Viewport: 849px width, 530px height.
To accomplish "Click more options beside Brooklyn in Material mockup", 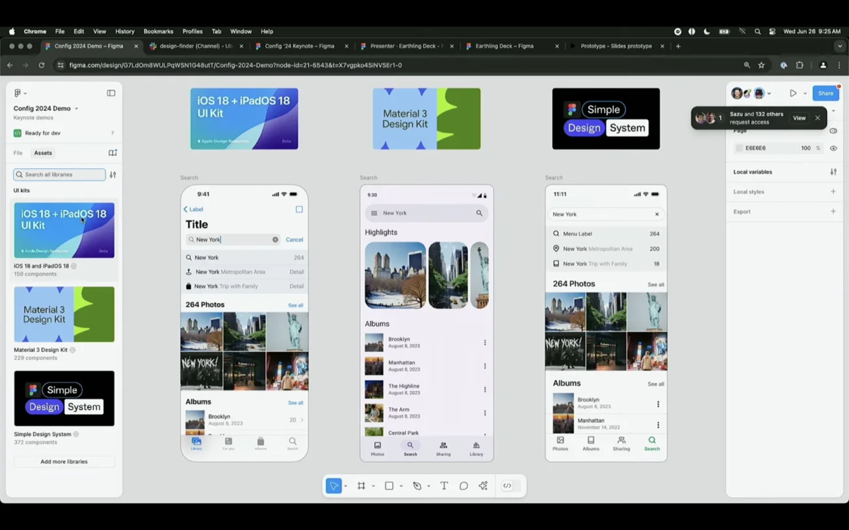I will coord(485,343).
